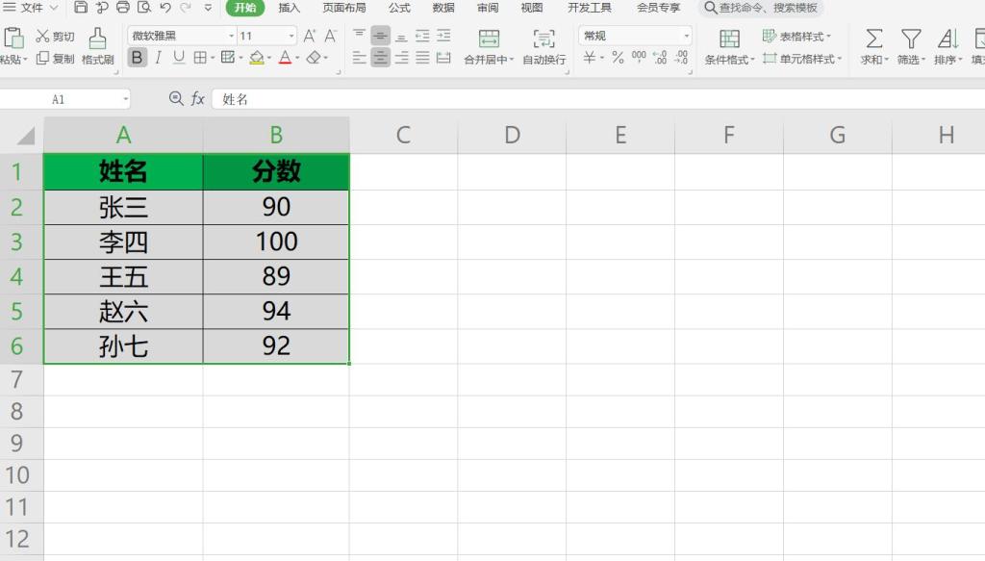Viewport: 985px width, 561px height.
Task: Toggle Underline formatting
Action: pyautogui.click(x=179, y=58)
